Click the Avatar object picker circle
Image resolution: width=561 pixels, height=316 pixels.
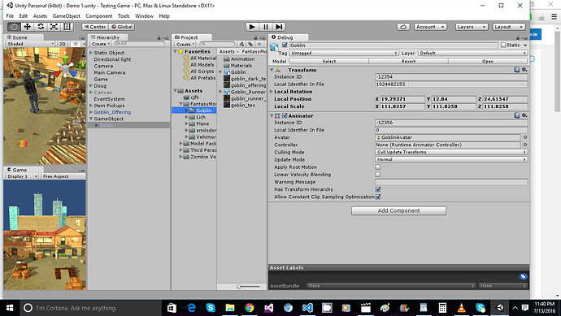pos(525,137)
